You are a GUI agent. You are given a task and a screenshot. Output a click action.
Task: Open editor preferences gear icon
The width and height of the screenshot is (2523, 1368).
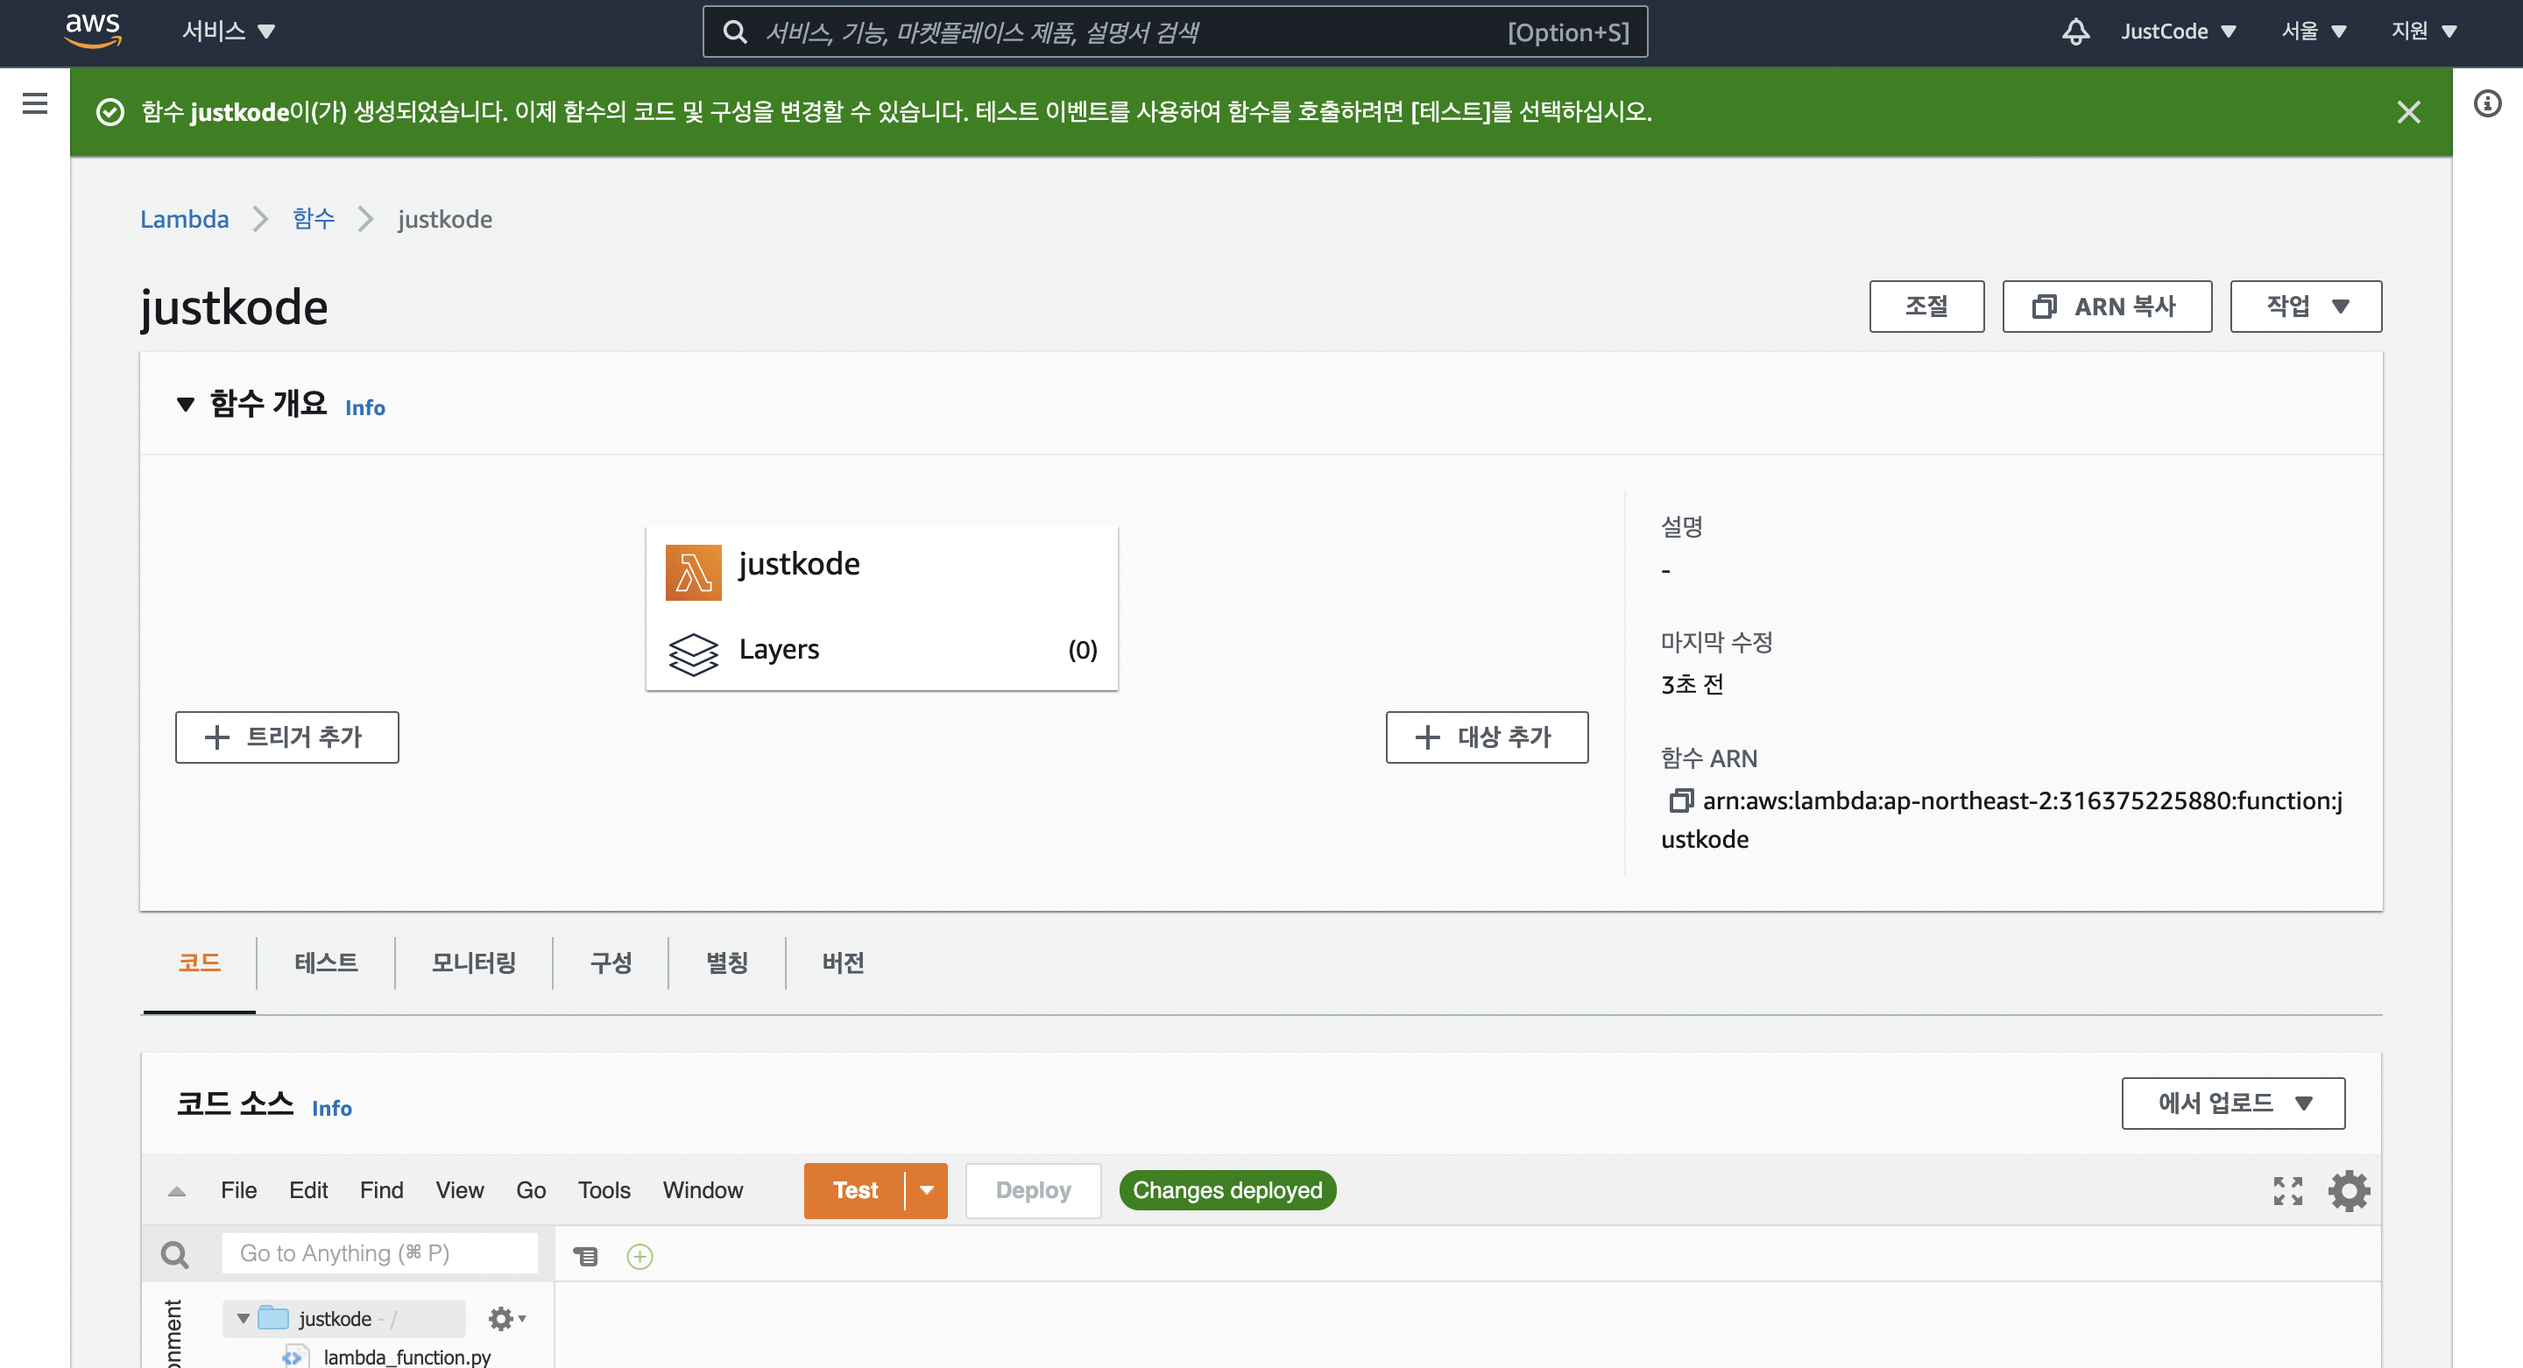[x=2349, y=1191]
